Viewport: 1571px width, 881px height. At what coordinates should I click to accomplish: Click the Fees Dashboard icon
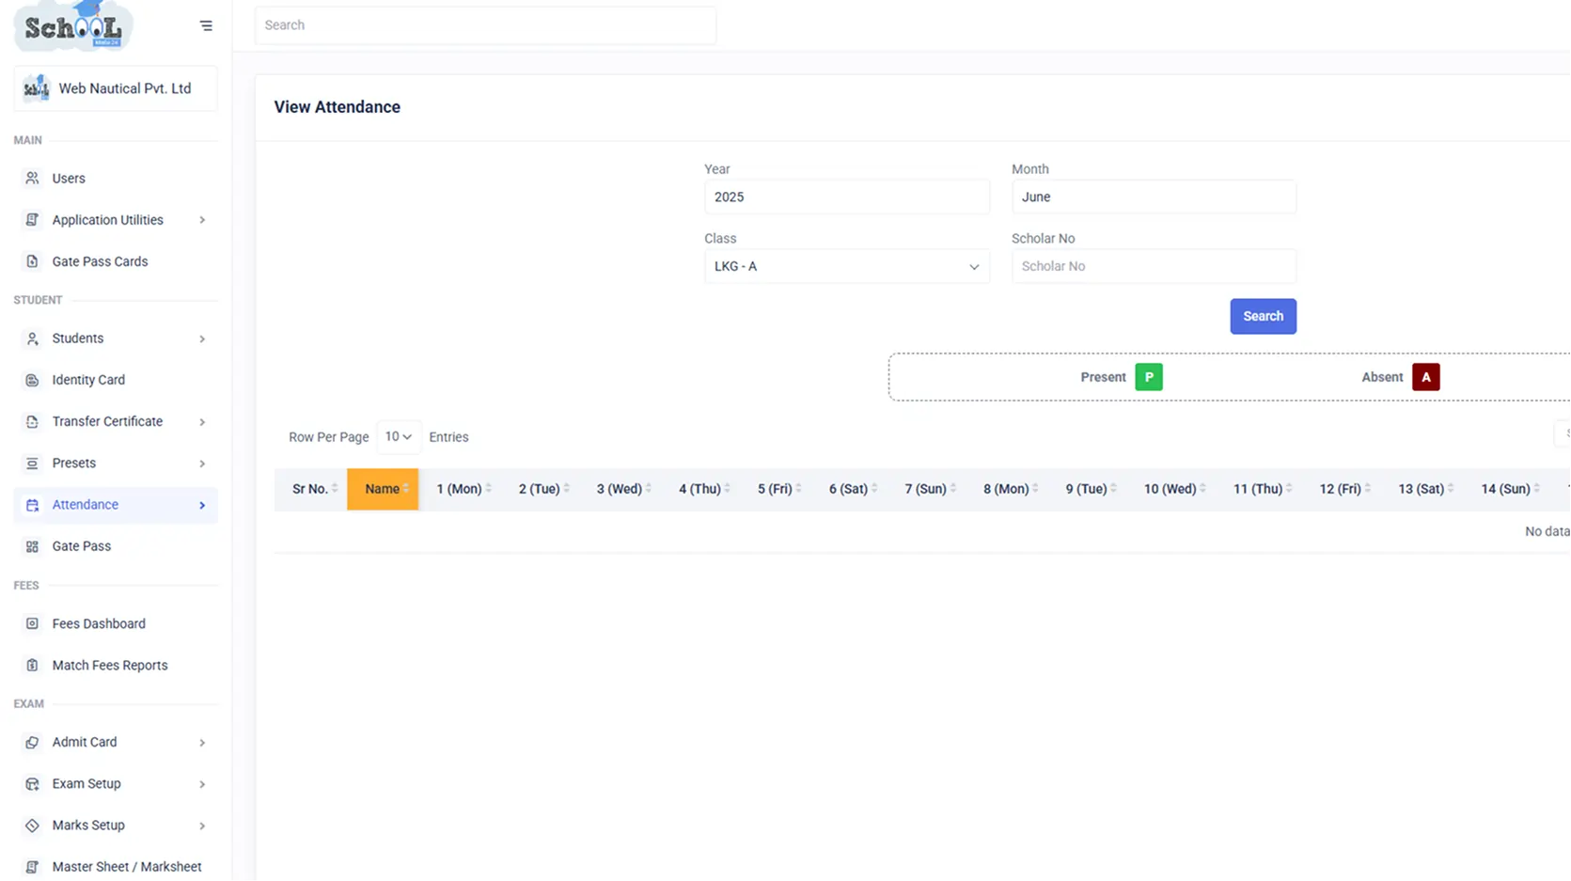click(32, 623)
